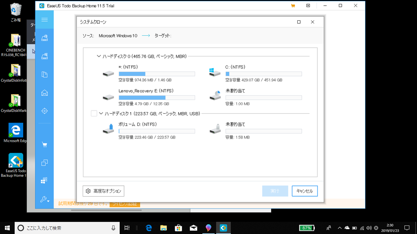Click the キャンセル button
Screen dimensions: 417x234
tap(304, 191)
